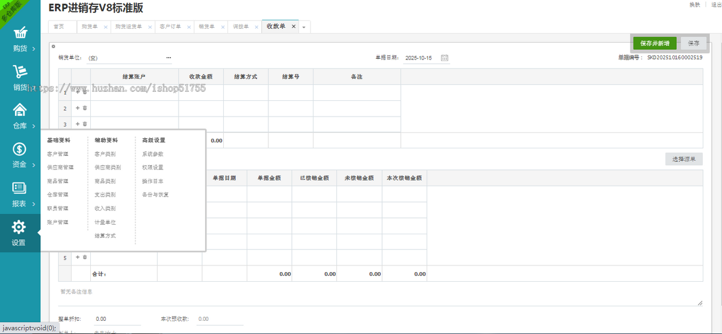The width and height of the screenshot is (722, 334).
Task: Open 供应商管理 in settings menu
Action: pos(60,168)
